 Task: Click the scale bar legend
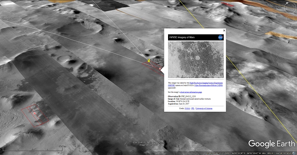[33, 149]
